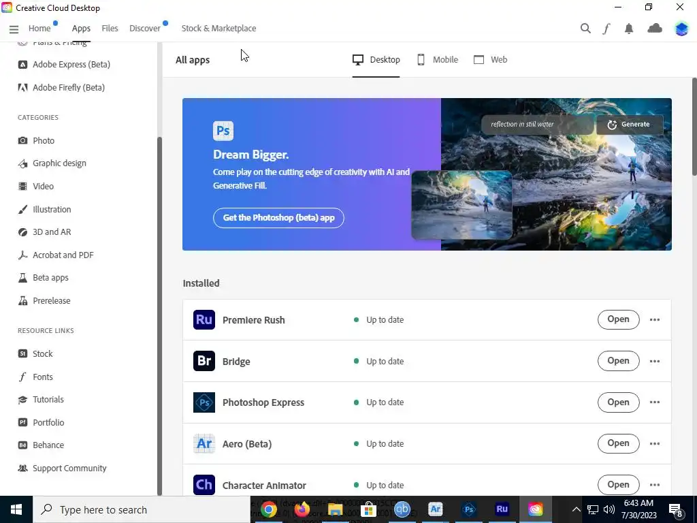Open the notifications bell icon
Viewport: 697px width, 523px height.
point(628,29)
